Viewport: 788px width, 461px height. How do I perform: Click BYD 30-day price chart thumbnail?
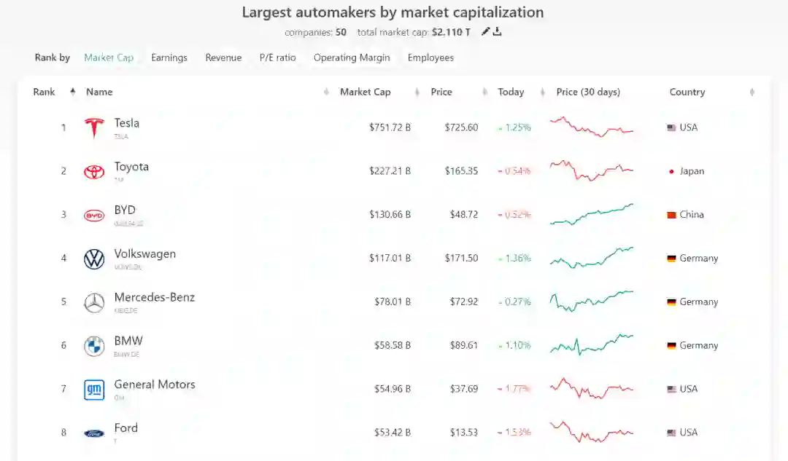point(592,215)
